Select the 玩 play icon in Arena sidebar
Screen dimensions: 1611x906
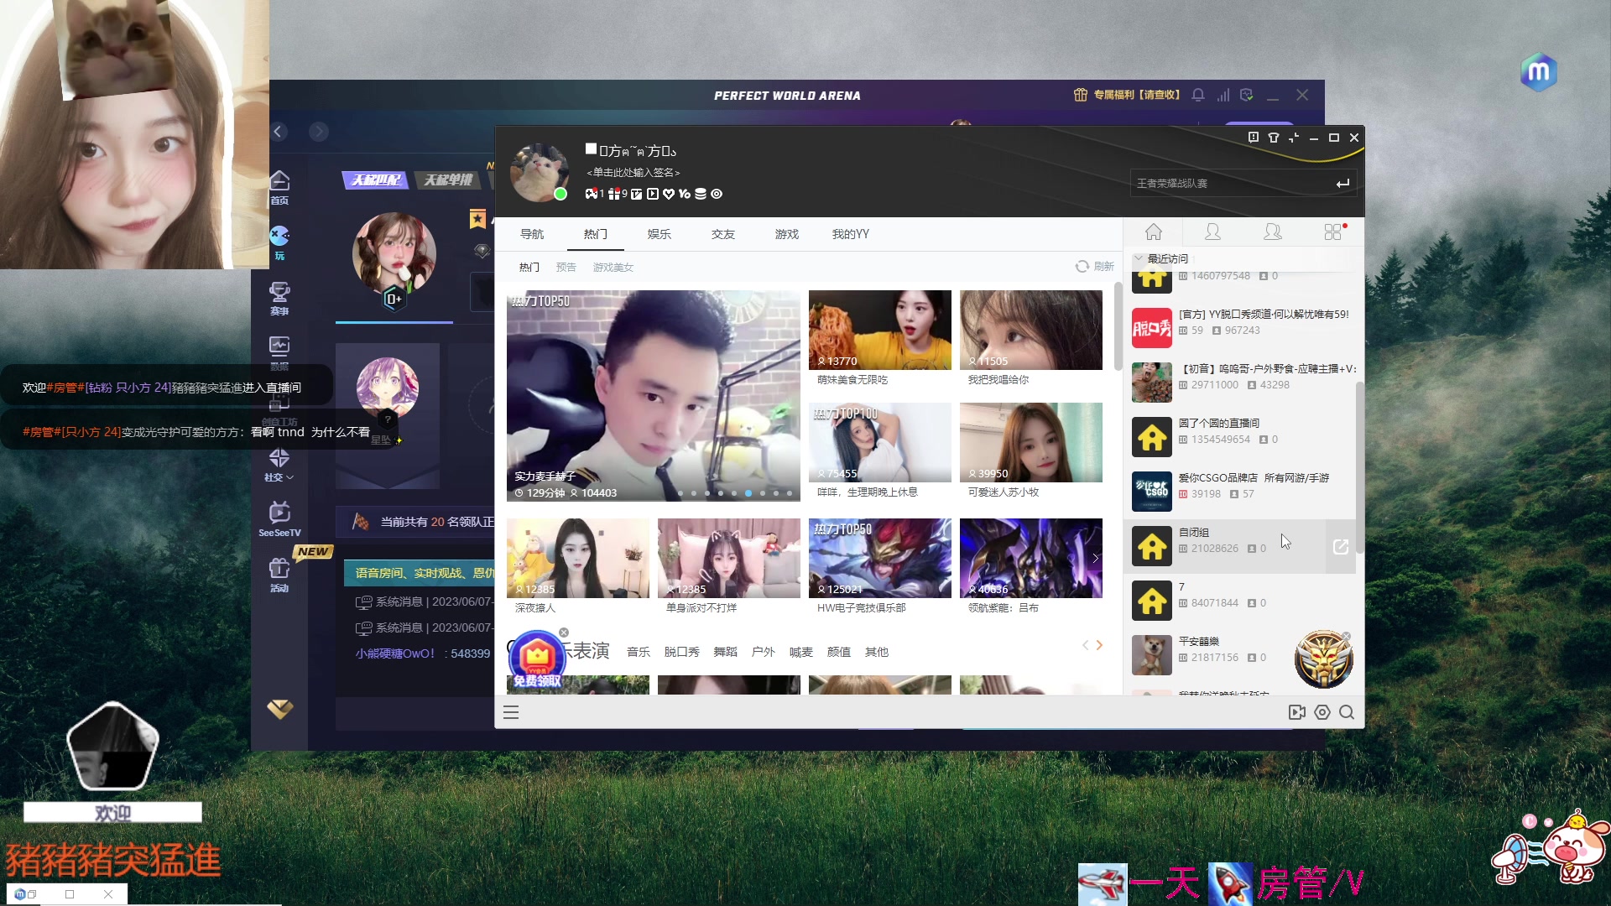pos(279,242)
